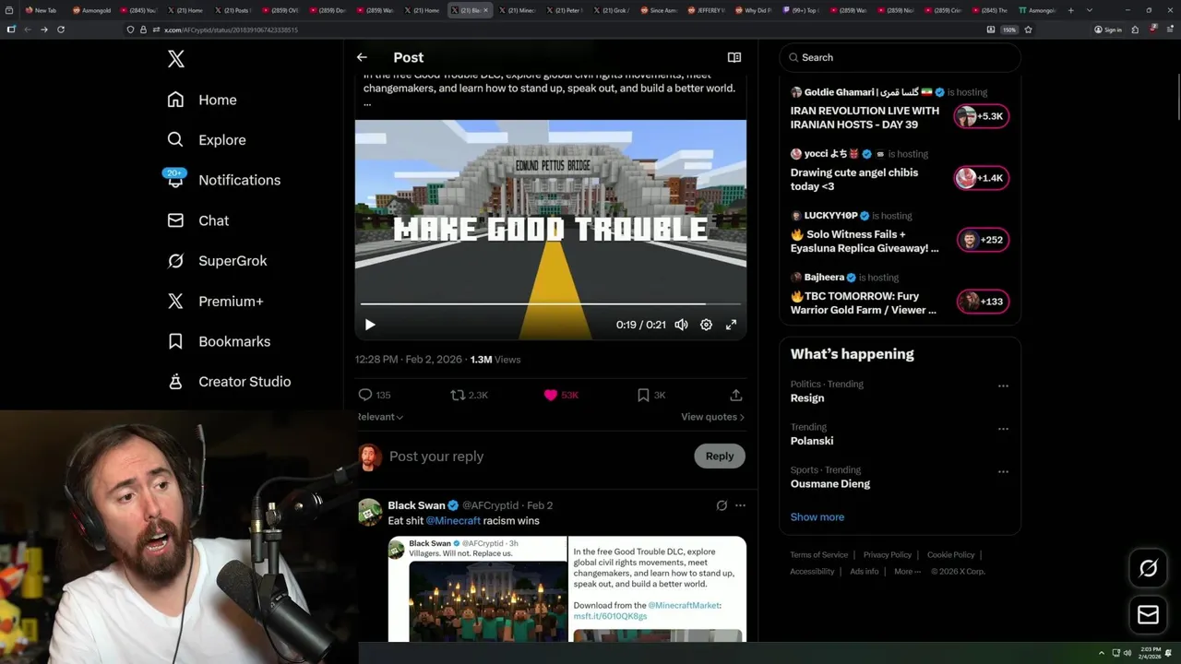Click the X logo in the sidebar
Screen dimensions: 1181x664
[176, 59]
